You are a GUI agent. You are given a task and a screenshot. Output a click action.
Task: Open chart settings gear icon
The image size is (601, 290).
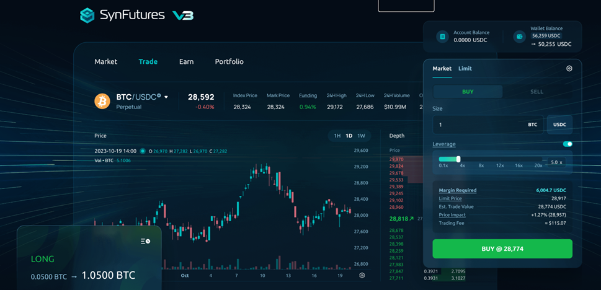tap(362, 276)
